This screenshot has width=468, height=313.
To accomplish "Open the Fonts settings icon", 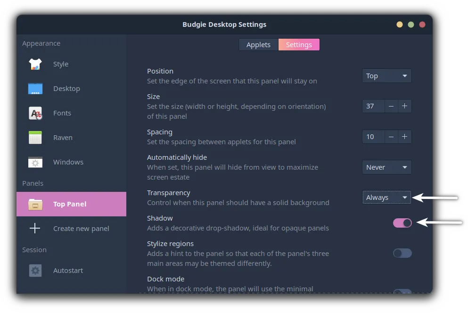I will [35, 113].
